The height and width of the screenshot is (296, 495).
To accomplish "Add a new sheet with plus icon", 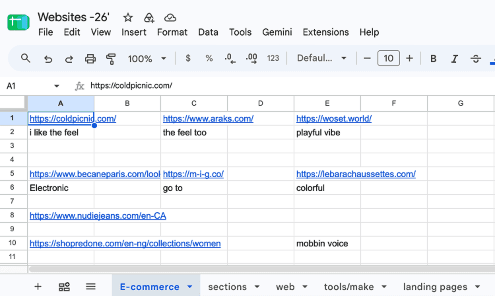I will coord(38,286).
